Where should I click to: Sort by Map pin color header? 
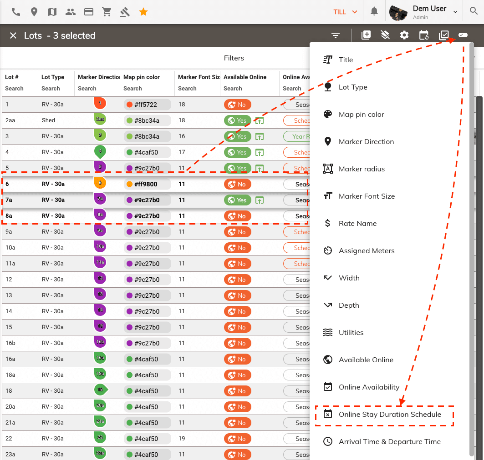[142, 77]
